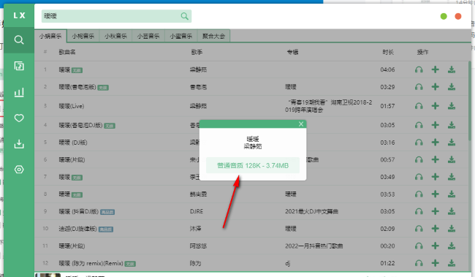475x277 pixels.
Task: Switch to the 小秋音乐 source tab
Action: [x=115, y=36]
